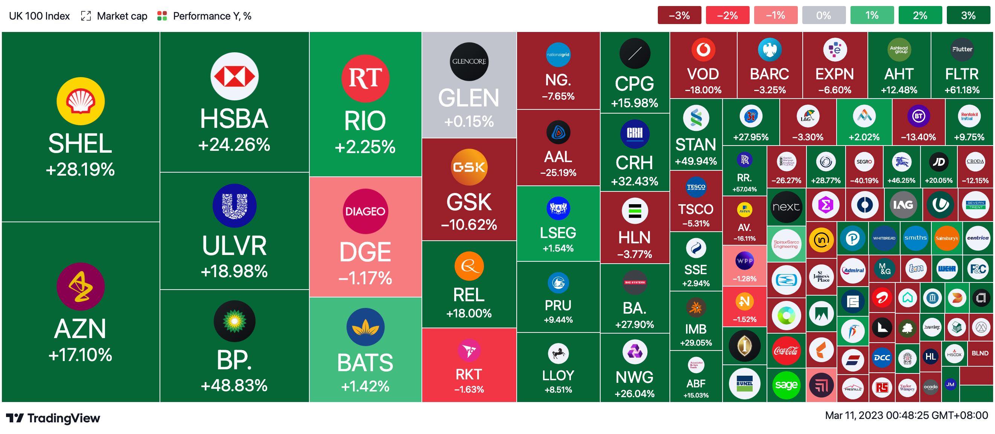Screen dimensions: 995x434
Task: Select the 0% gray legend swatch
Action: point(823,15)
